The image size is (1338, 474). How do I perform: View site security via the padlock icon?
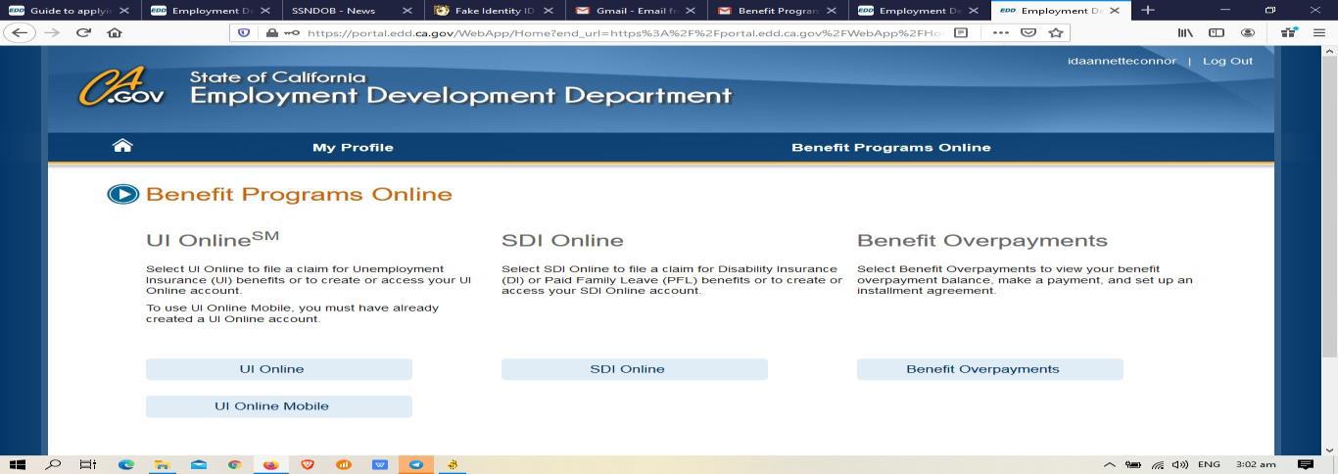tap(271, 32)
